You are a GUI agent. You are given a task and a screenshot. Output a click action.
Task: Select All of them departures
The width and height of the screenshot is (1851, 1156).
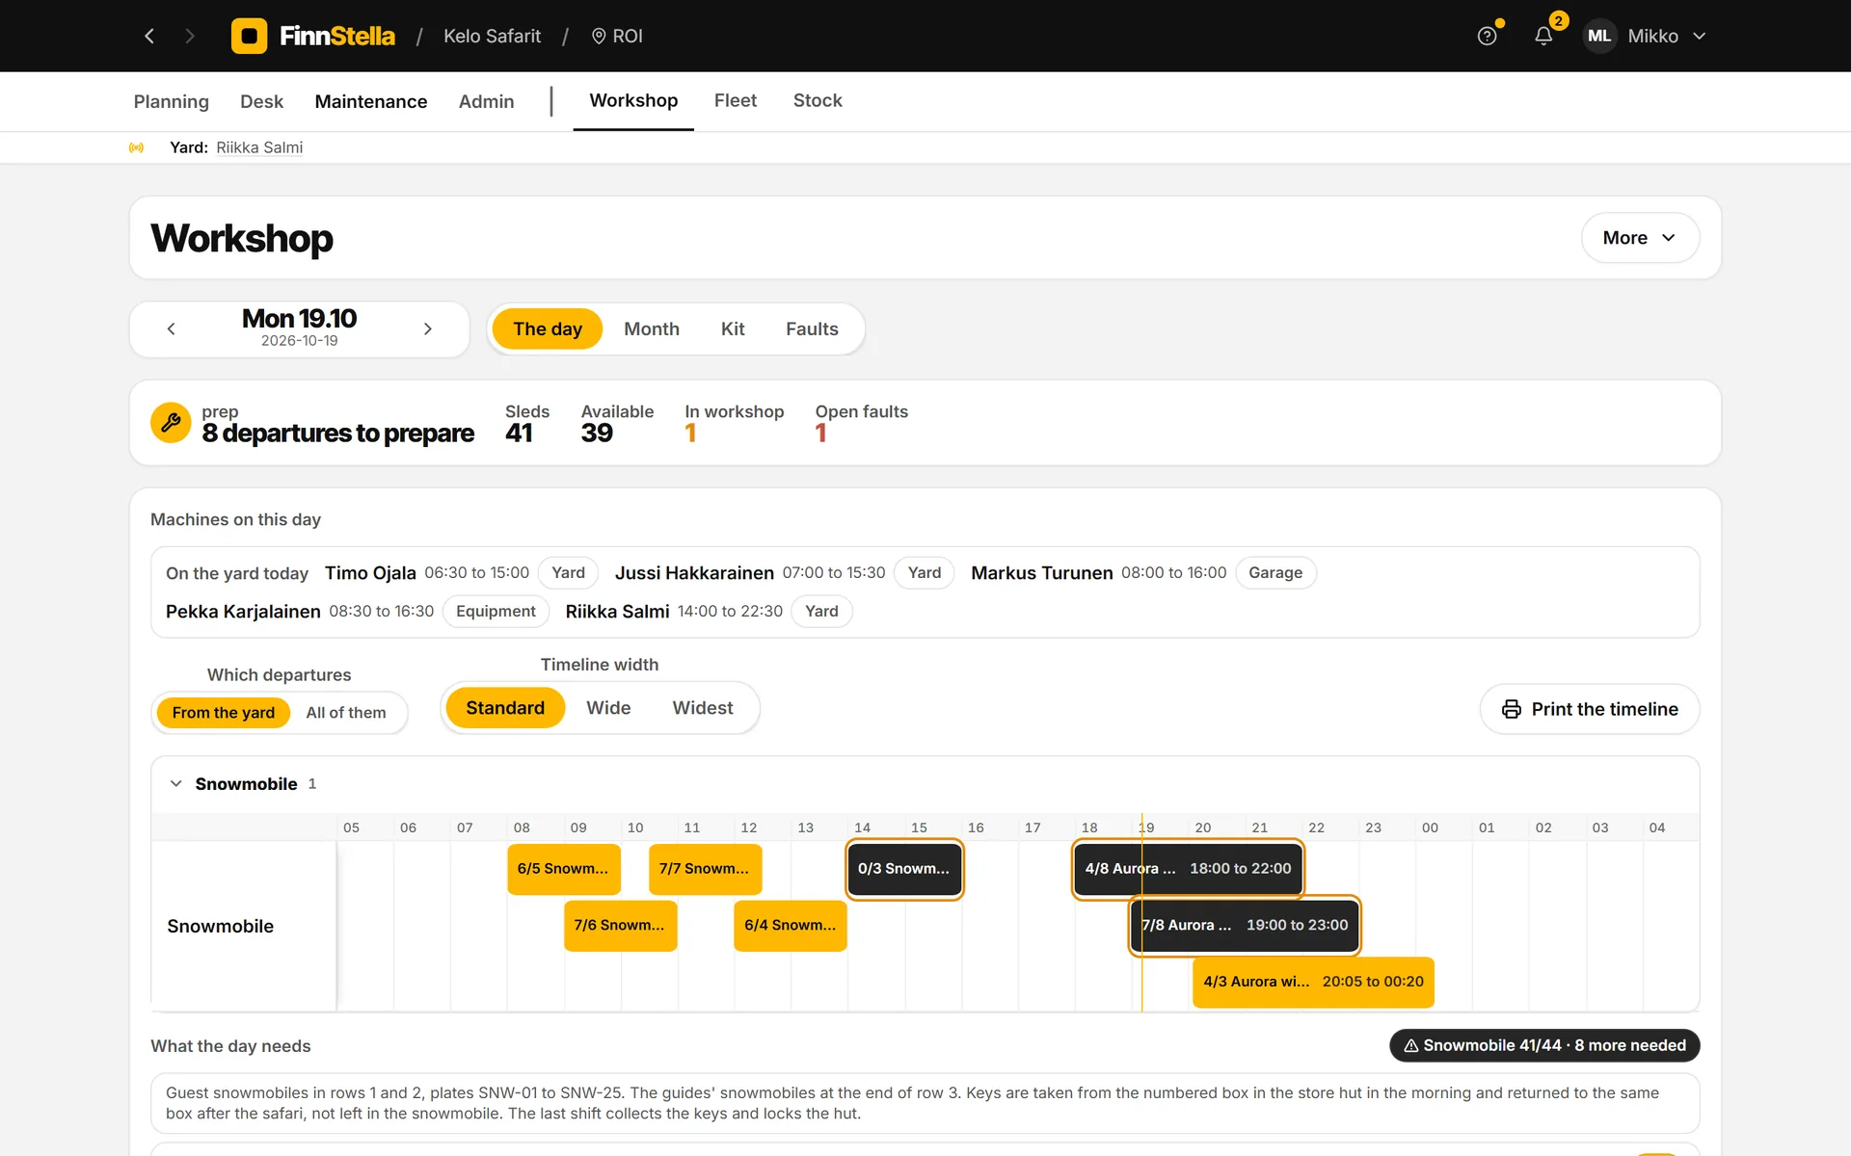pyautogui.click(x=346, y=713)
